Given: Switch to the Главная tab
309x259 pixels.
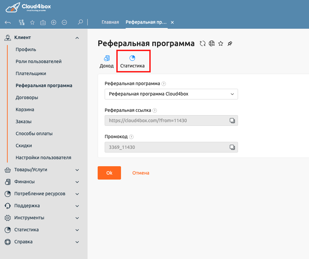Looking at the screenshot, I should [110, 22].
